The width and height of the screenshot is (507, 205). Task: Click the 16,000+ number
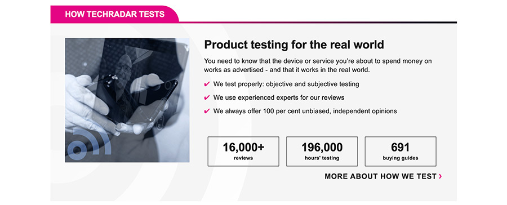point(243,147)
